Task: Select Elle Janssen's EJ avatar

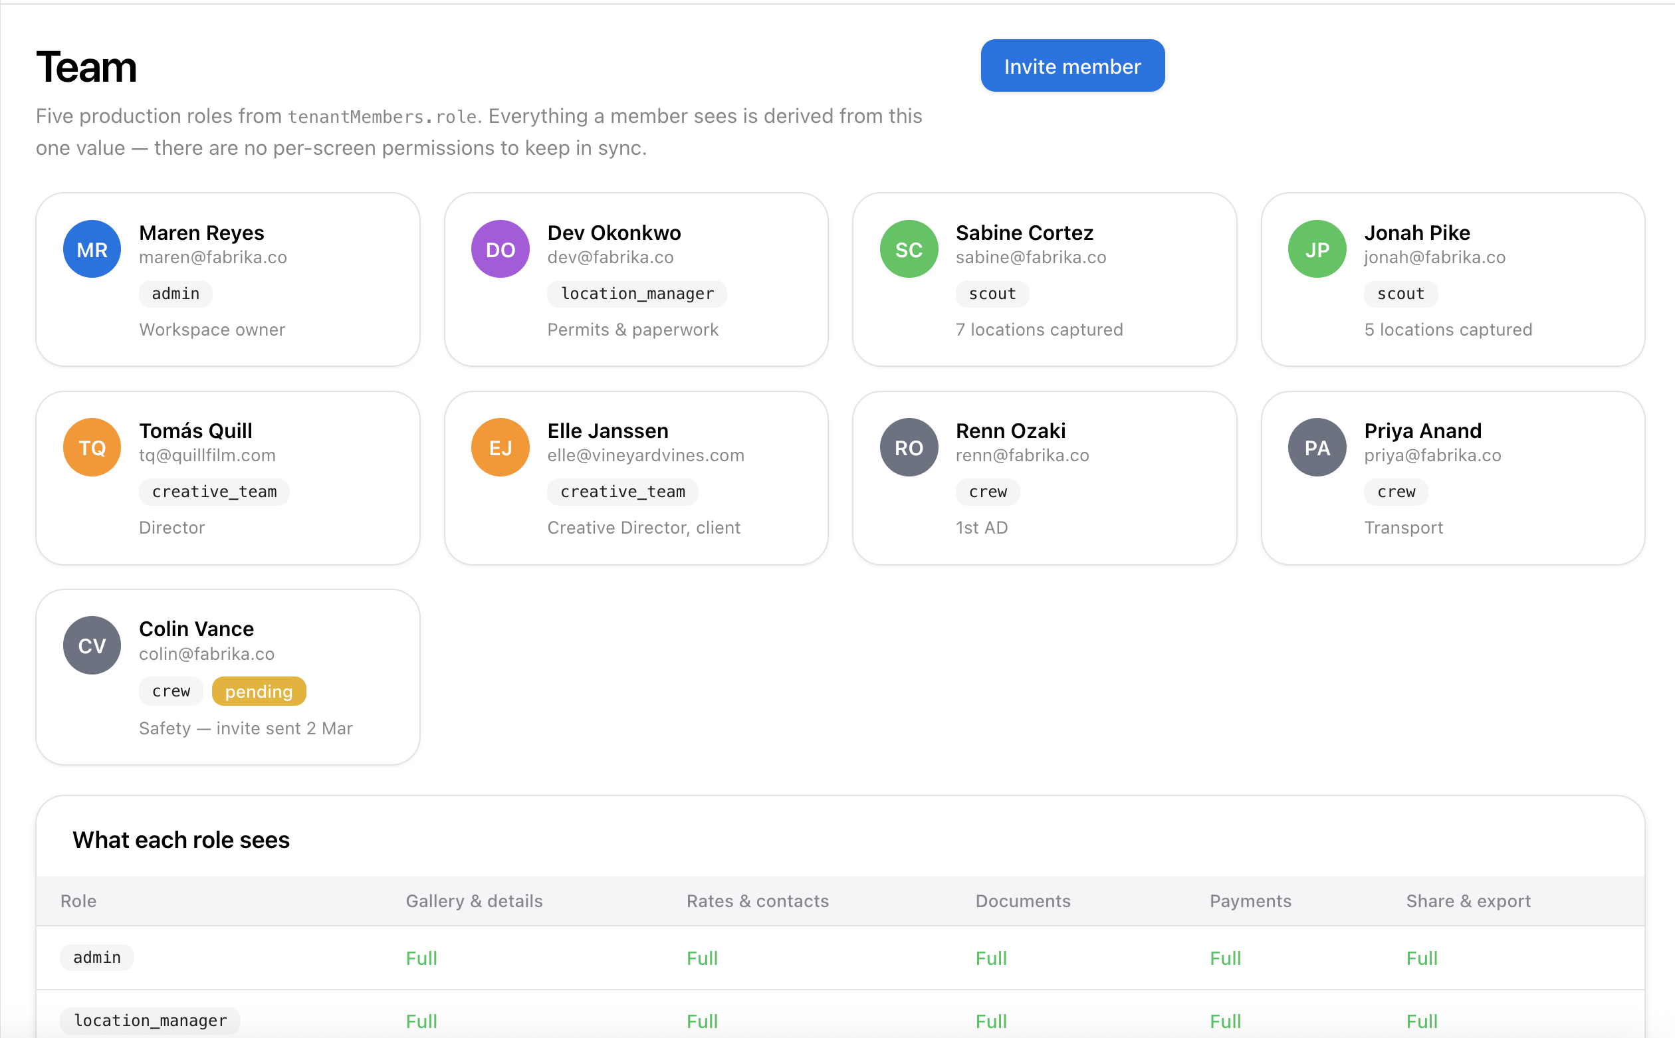Action: [x=501, y=448]
